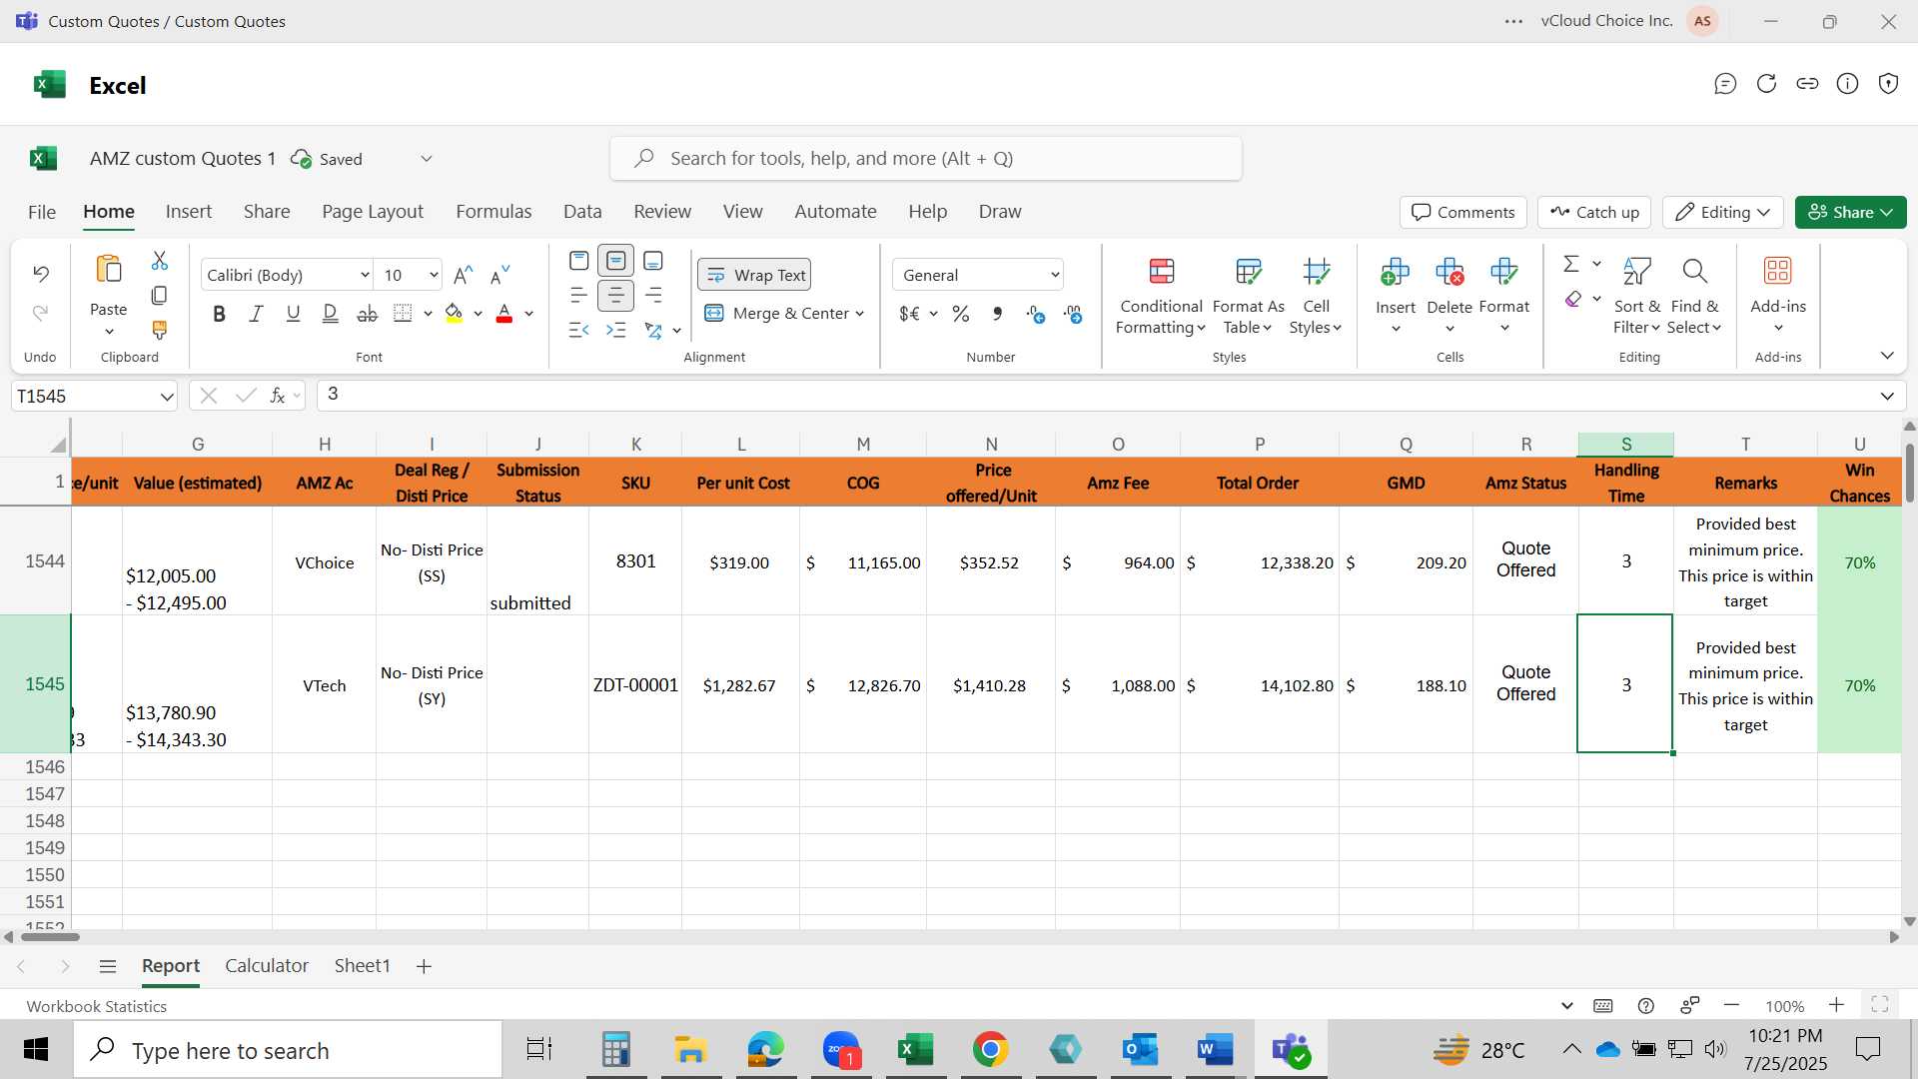Switch to the Calculator sheet tab
1918x1079 pixels.
click(267, 966)
